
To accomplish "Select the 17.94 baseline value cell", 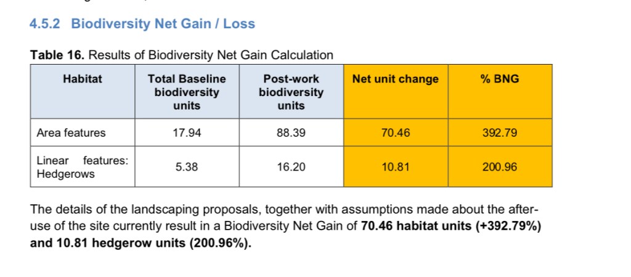I will coord(187,132).
